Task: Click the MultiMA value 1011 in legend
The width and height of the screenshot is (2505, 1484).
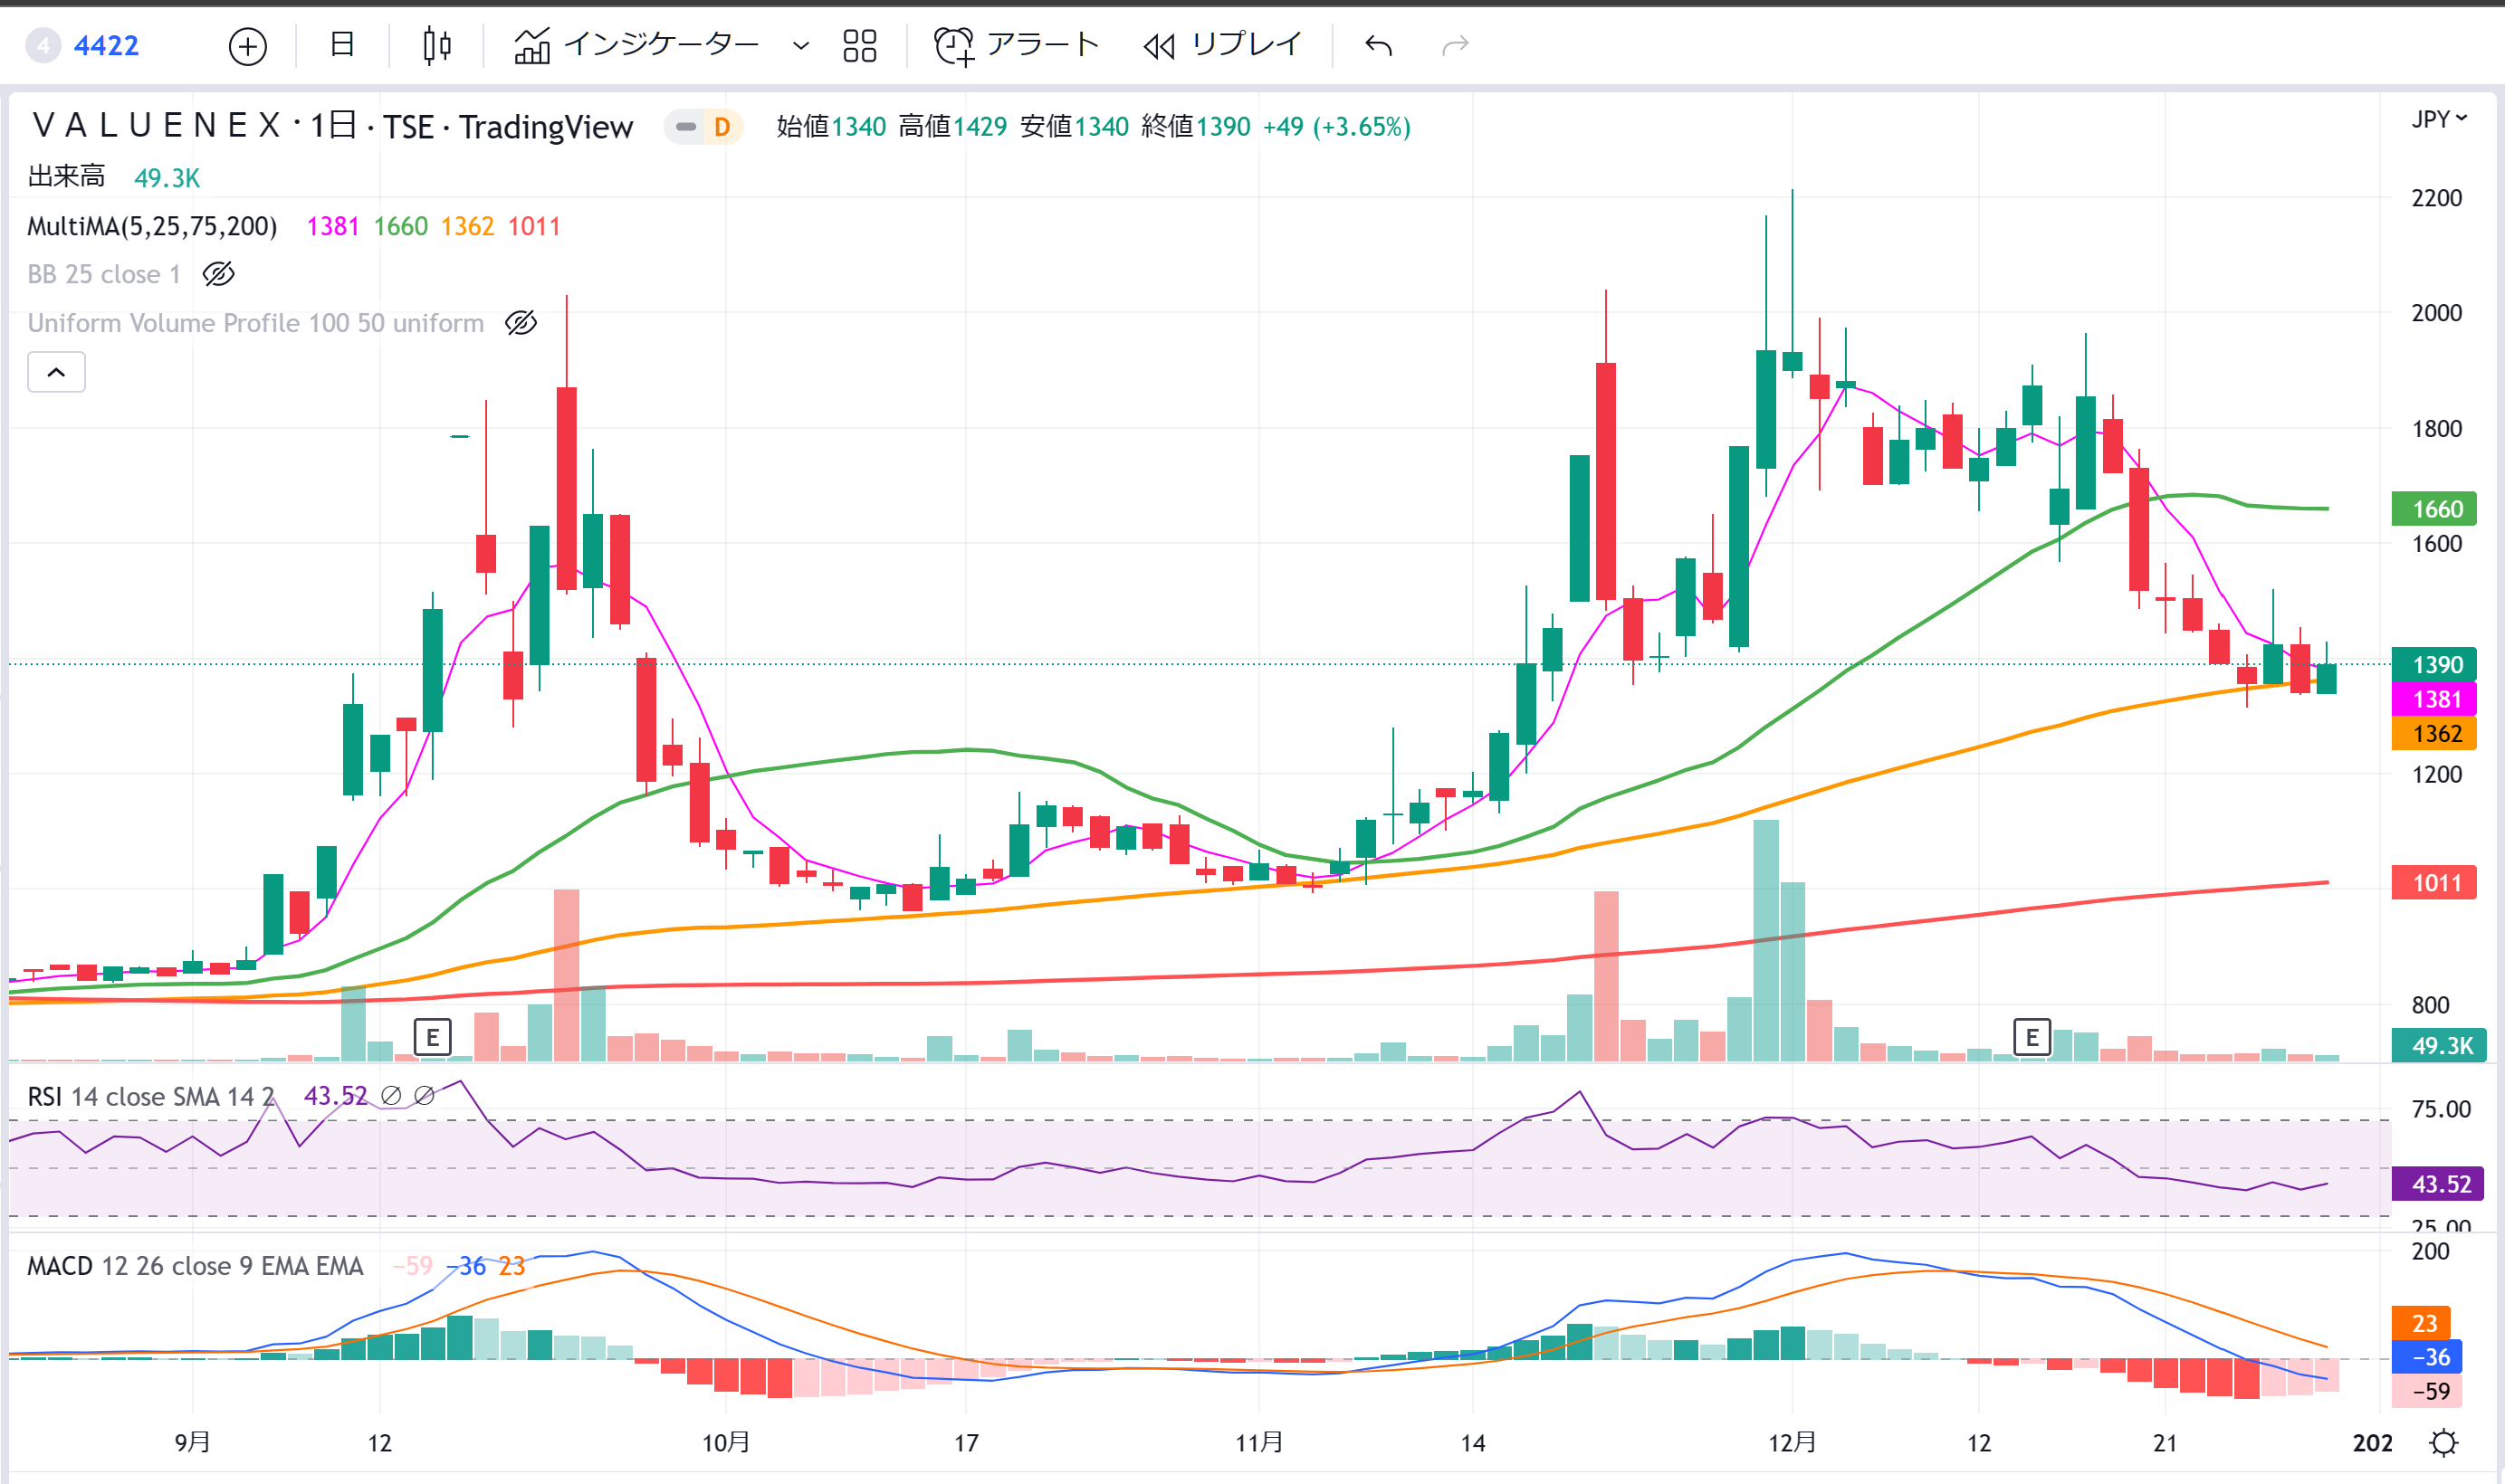Action: tap(534, 226)
